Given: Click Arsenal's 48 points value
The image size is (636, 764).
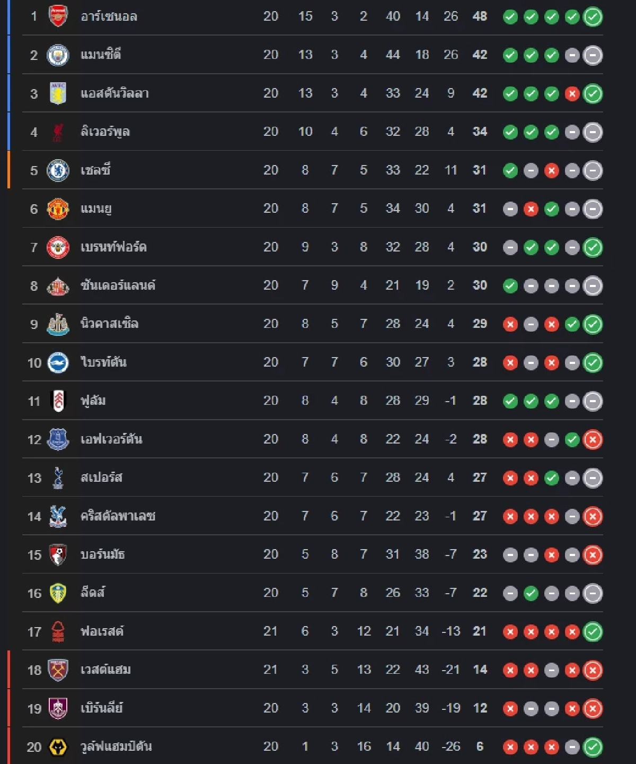Looking at the screenshot, I should (x=480, y=16).
